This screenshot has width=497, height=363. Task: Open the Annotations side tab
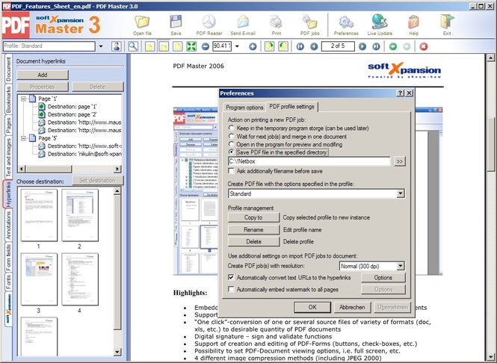coord(8,226)
